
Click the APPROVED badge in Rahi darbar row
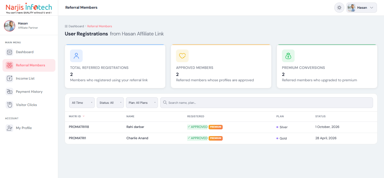point(197,127)
